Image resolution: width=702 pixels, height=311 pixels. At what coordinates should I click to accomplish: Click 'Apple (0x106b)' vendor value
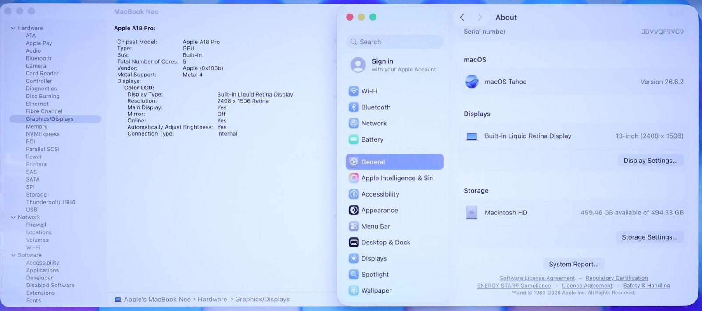(x=203, y=68)
